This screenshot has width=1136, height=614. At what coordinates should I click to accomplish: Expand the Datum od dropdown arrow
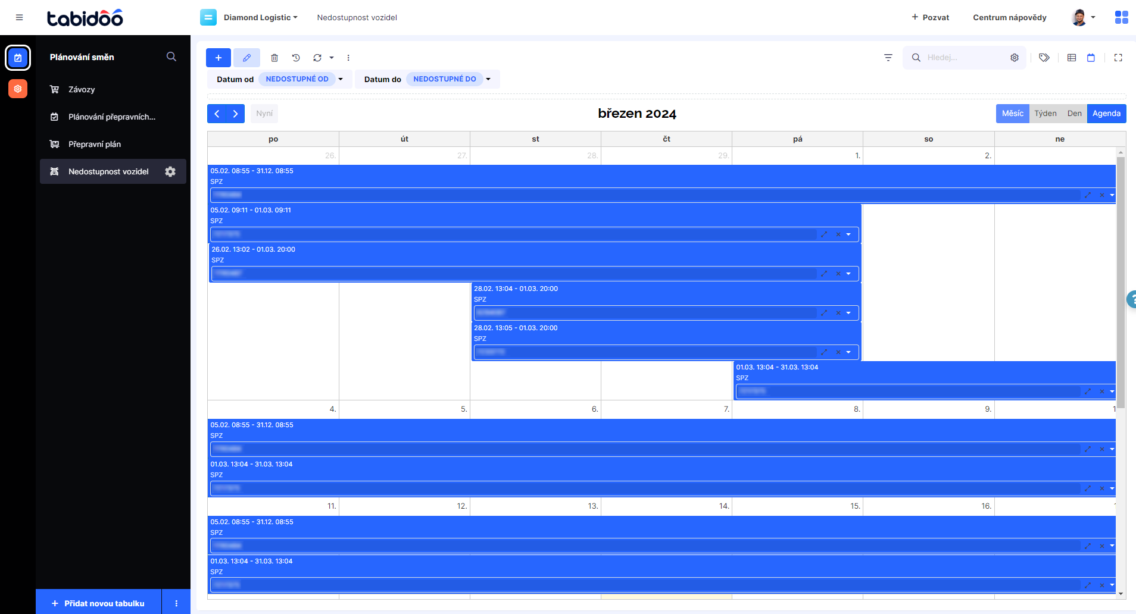coord(341,79)
